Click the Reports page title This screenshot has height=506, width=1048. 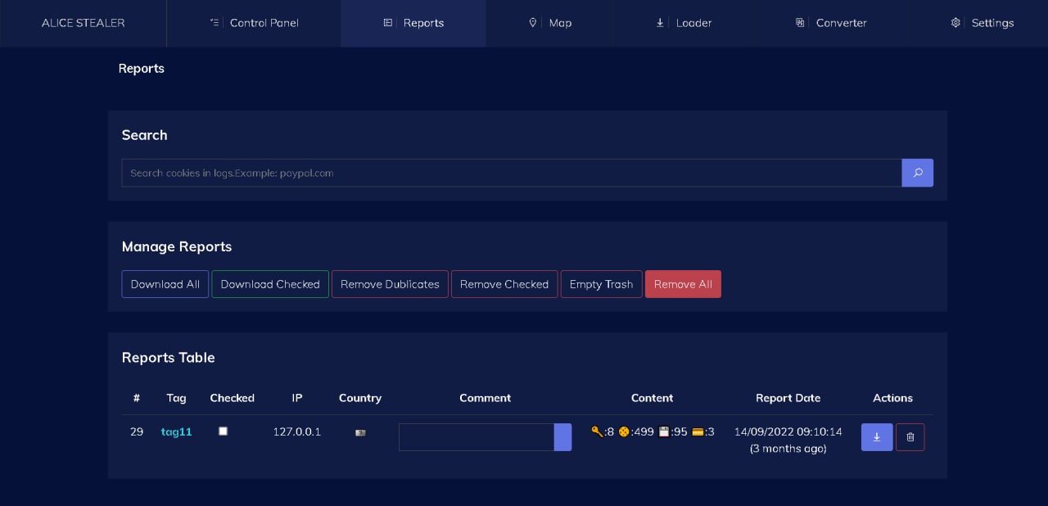point(141,69)
